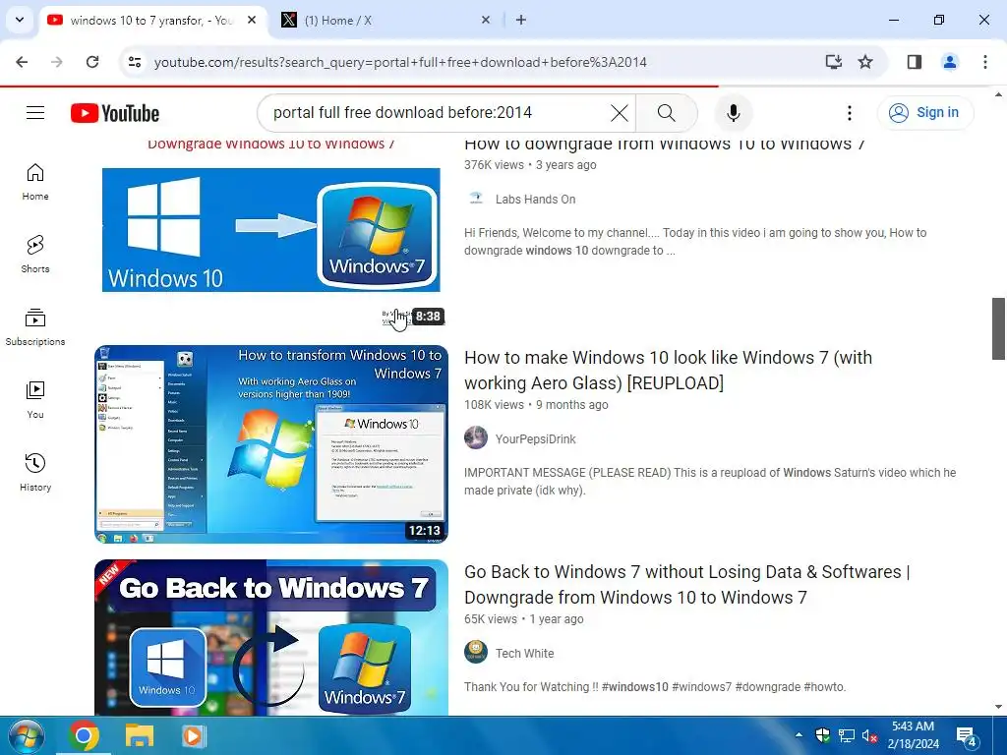
Task: Open YourPepsiDrink channel avatar
Action: pos(476,438)
